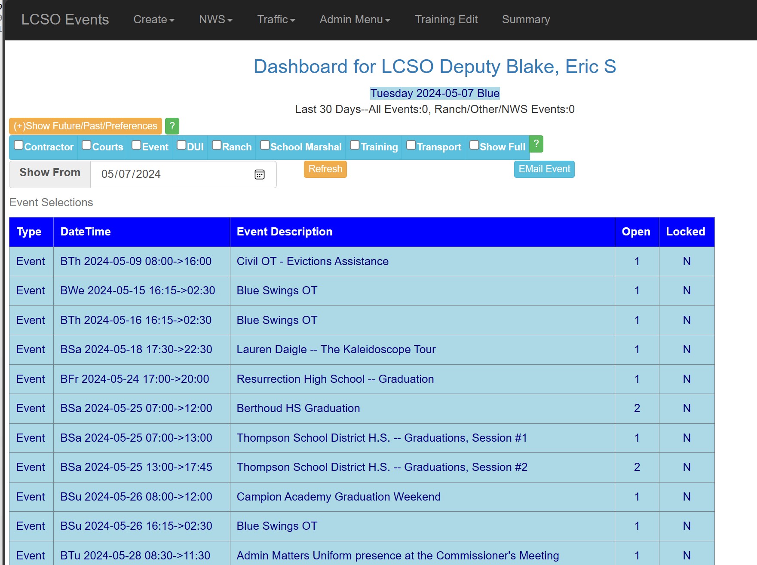Expand Show Future/Past/Preferences section
Screen dimensions: 757x565
click(x=86, y=126)
